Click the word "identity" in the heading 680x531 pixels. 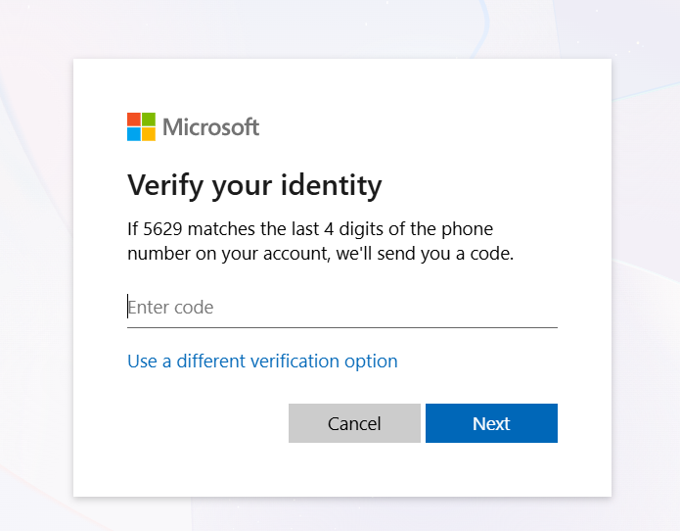[x=331, y=184]
